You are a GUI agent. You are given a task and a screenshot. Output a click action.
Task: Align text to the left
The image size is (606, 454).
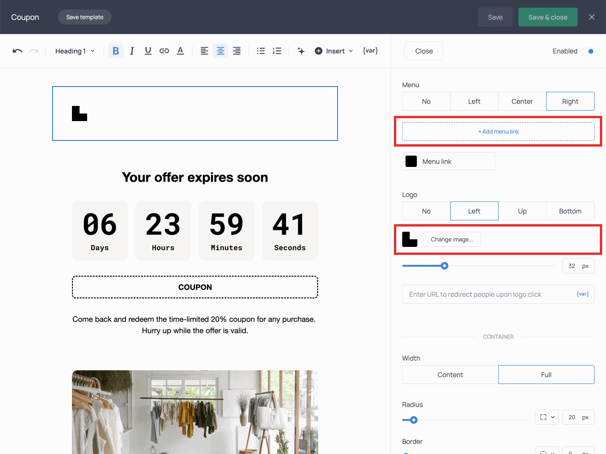pyautogui.click(x=205, y=51)
